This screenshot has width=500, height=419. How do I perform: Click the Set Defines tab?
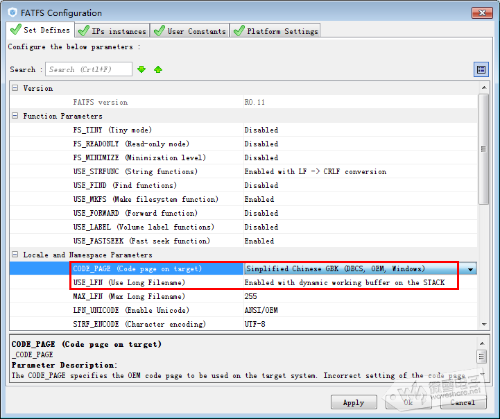(40, 30)
